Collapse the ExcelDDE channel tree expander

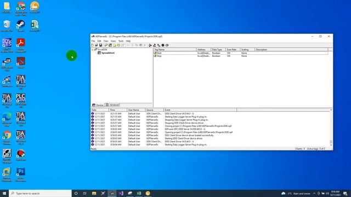click(93, 50)
